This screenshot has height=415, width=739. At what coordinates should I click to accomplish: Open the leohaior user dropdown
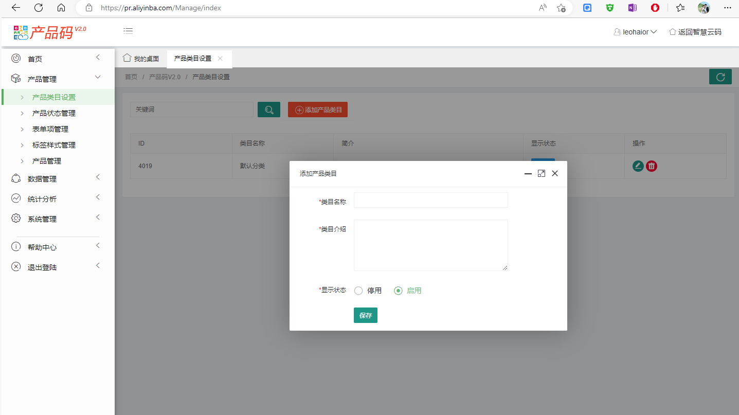(x=635, y=32)
